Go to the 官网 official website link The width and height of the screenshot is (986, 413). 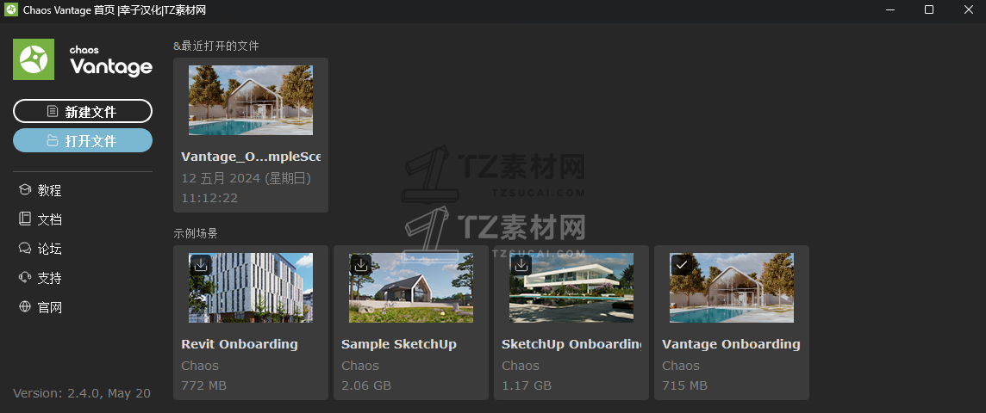tap(50, 307)
